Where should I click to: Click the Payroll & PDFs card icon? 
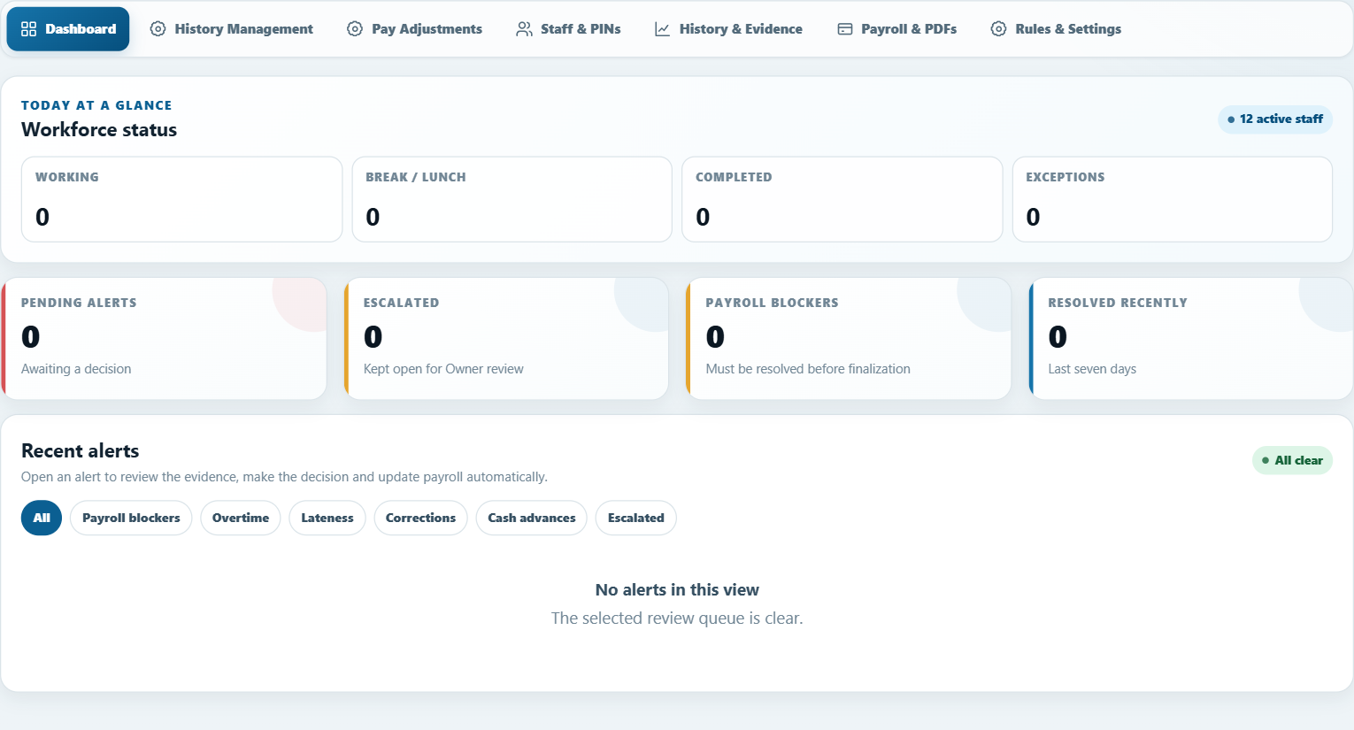(845, 29)
